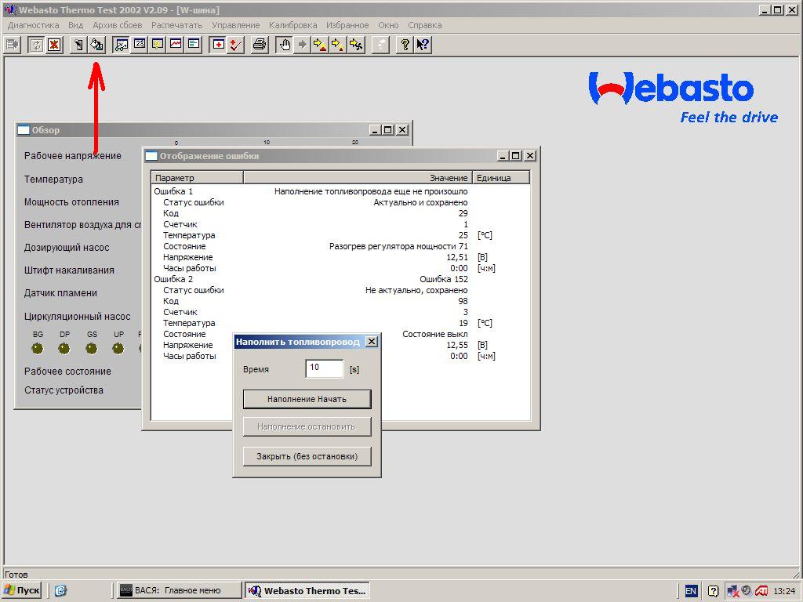Click the question mark help icon
The height and width of the screenshot is (602, 803).
[x=405, y=45]
